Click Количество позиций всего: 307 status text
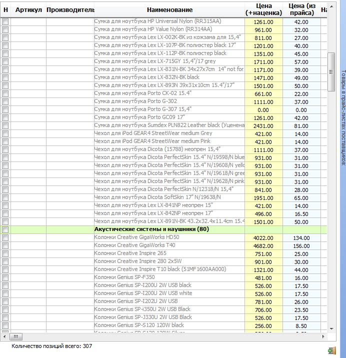 point(51,346)
